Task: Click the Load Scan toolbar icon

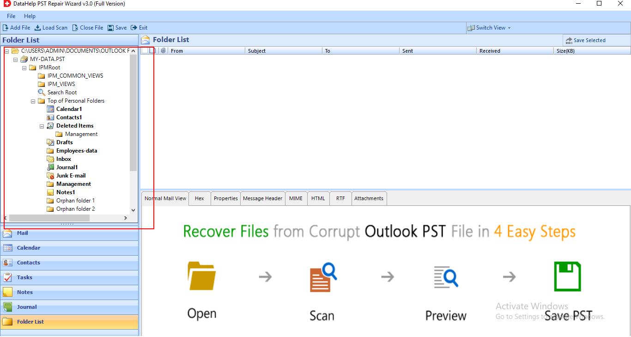Action: click(38, 28)
